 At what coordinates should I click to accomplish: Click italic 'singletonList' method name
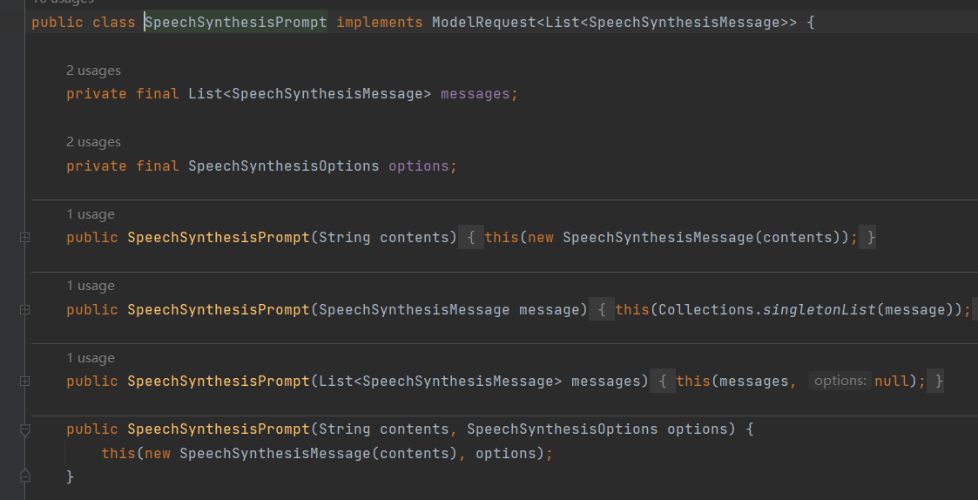[x=819, y=309]
